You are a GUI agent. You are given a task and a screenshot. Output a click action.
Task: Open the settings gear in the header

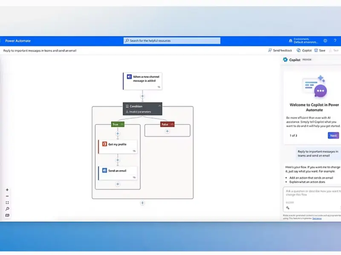coord(325,41)
